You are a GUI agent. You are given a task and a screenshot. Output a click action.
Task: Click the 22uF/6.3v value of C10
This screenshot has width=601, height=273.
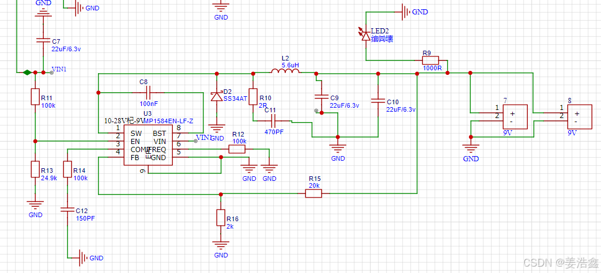tap(401, 109)
